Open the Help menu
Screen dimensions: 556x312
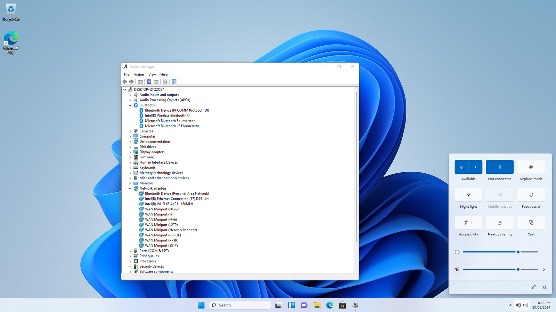164,75
